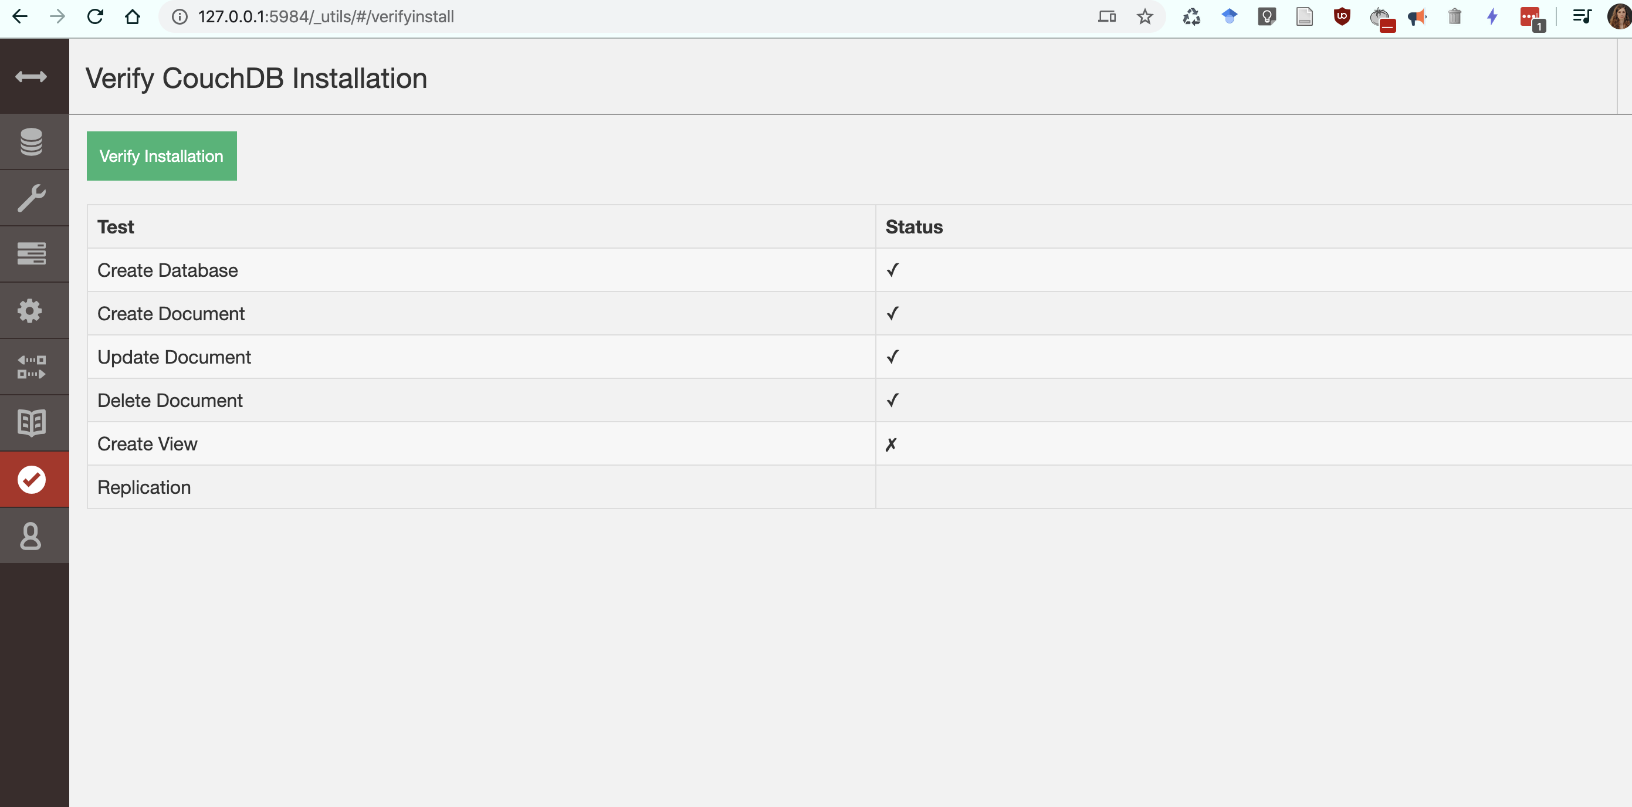The height and width of the screenshot is (807, 1632).
Task: Open the megaphone extension icon
Action: (x=1417, y=16)
